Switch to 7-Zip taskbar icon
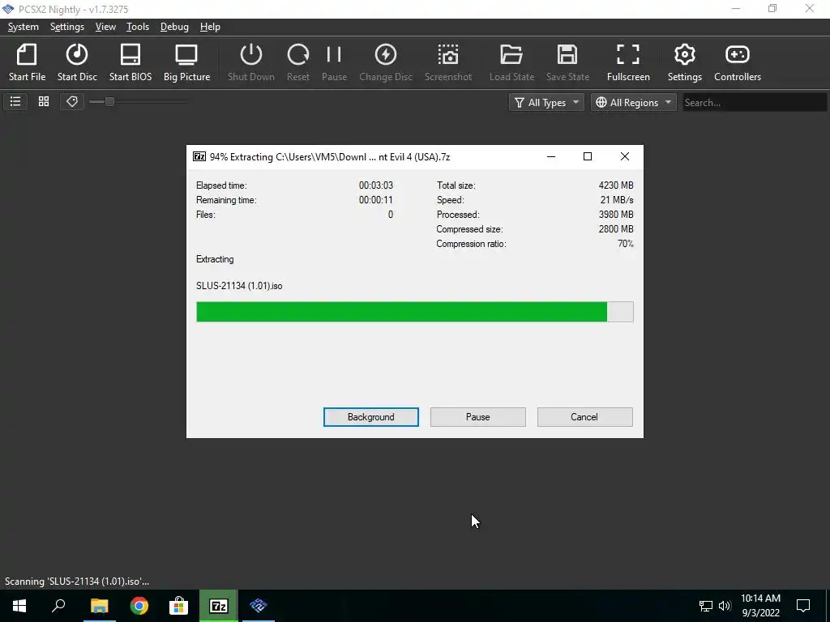830x622 pixels. [x=219, y=606]
